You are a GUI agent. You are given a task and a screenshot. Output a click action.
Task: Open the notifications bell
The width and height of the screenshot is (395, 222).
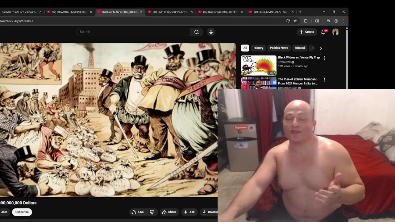323,32
